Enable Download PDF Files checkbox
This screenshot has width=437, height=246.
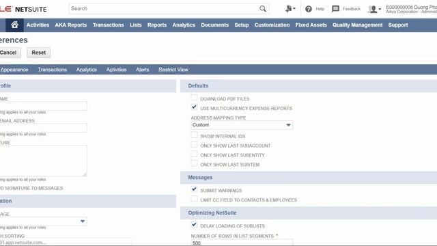[194, 98]
